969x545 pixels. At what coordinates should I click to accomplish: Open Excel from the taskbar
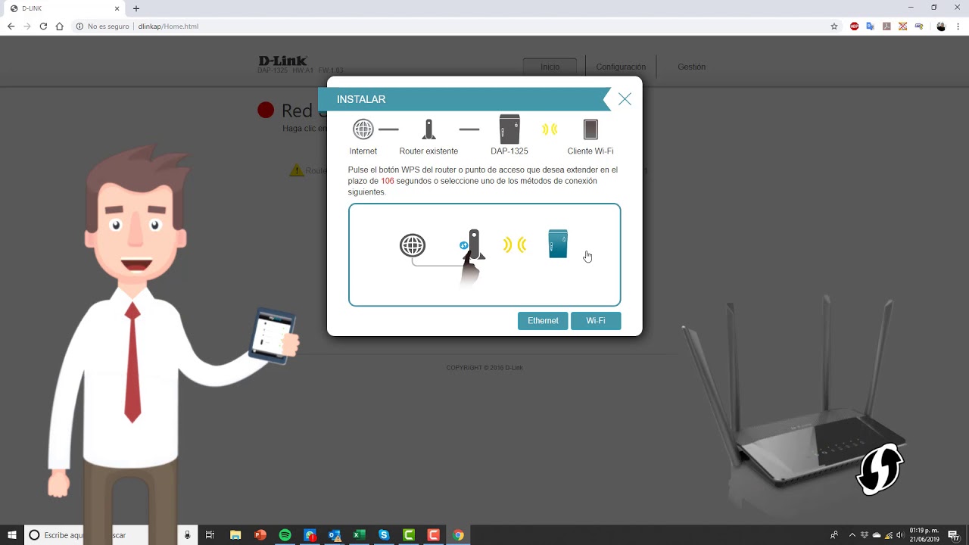[x=360, y=535]
